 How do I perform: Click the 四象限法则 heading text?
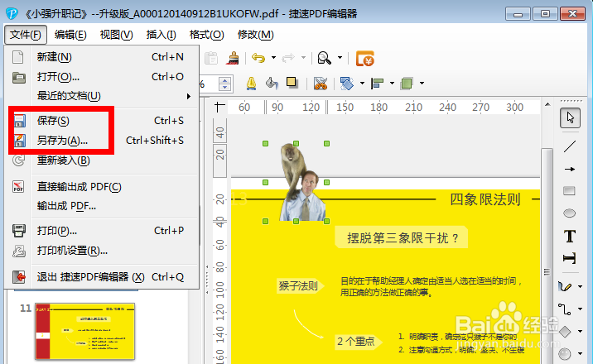[x=485, y=199]
